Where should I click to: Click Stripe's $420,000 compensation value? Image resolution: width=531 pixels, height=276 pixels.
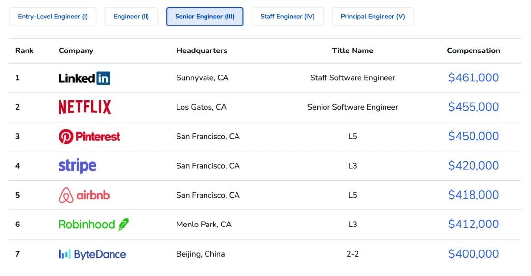point(473,166)
